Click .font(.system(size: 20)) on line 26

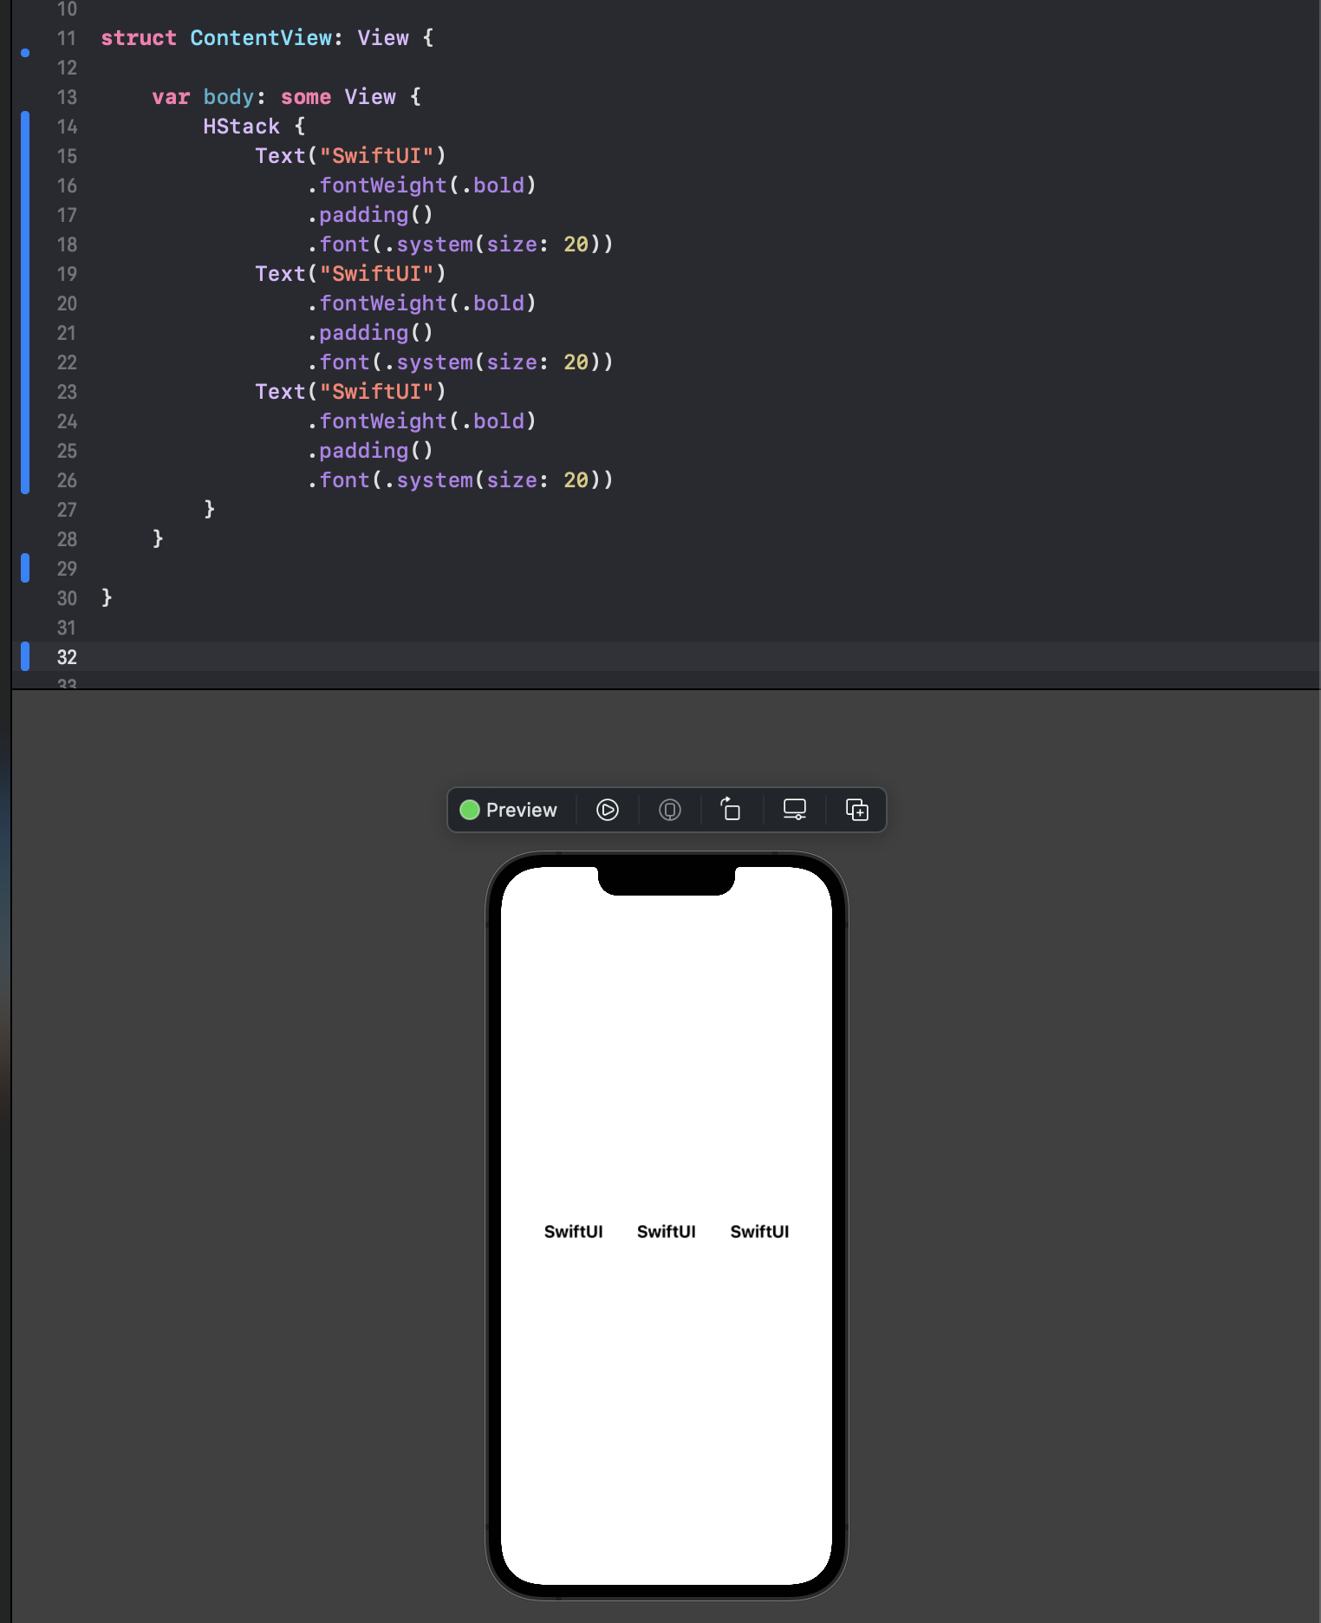pyautogui.click(x=460, y=480)
